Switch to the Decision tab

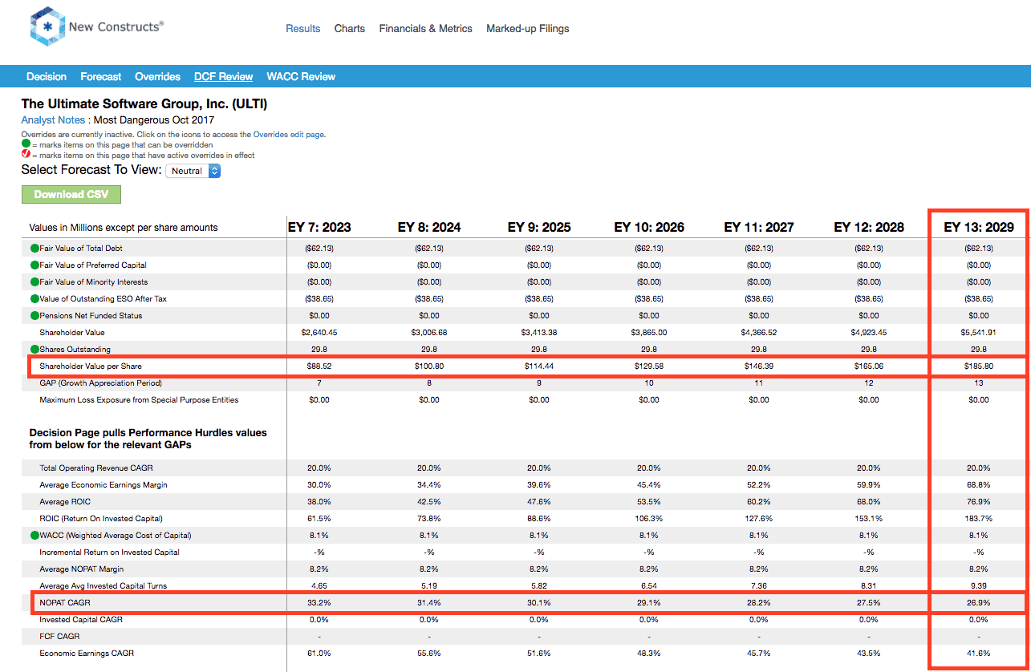[x=47, y=76]
